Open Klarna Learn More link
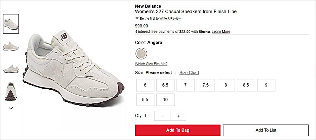Screen dimensions: 316x140 coord(221,32)
